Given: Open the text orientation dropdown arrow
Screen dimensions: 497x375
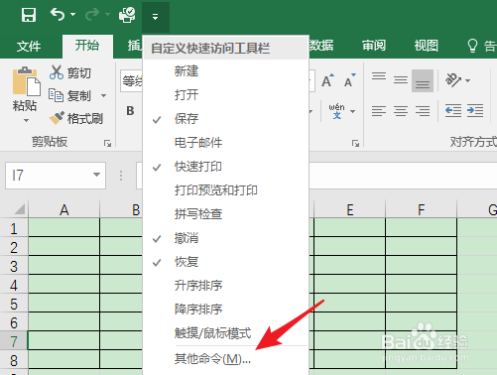Looking at the screenshot, I should click(x=467, y=80).
